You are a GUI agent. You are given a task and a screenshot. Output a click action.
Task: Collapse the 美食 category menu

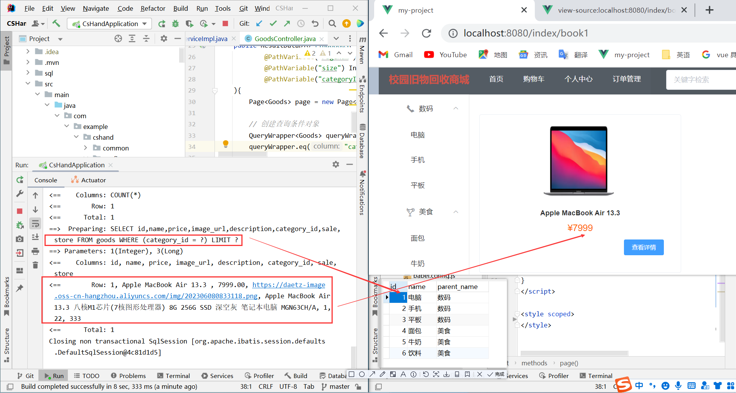pos(456,212)
